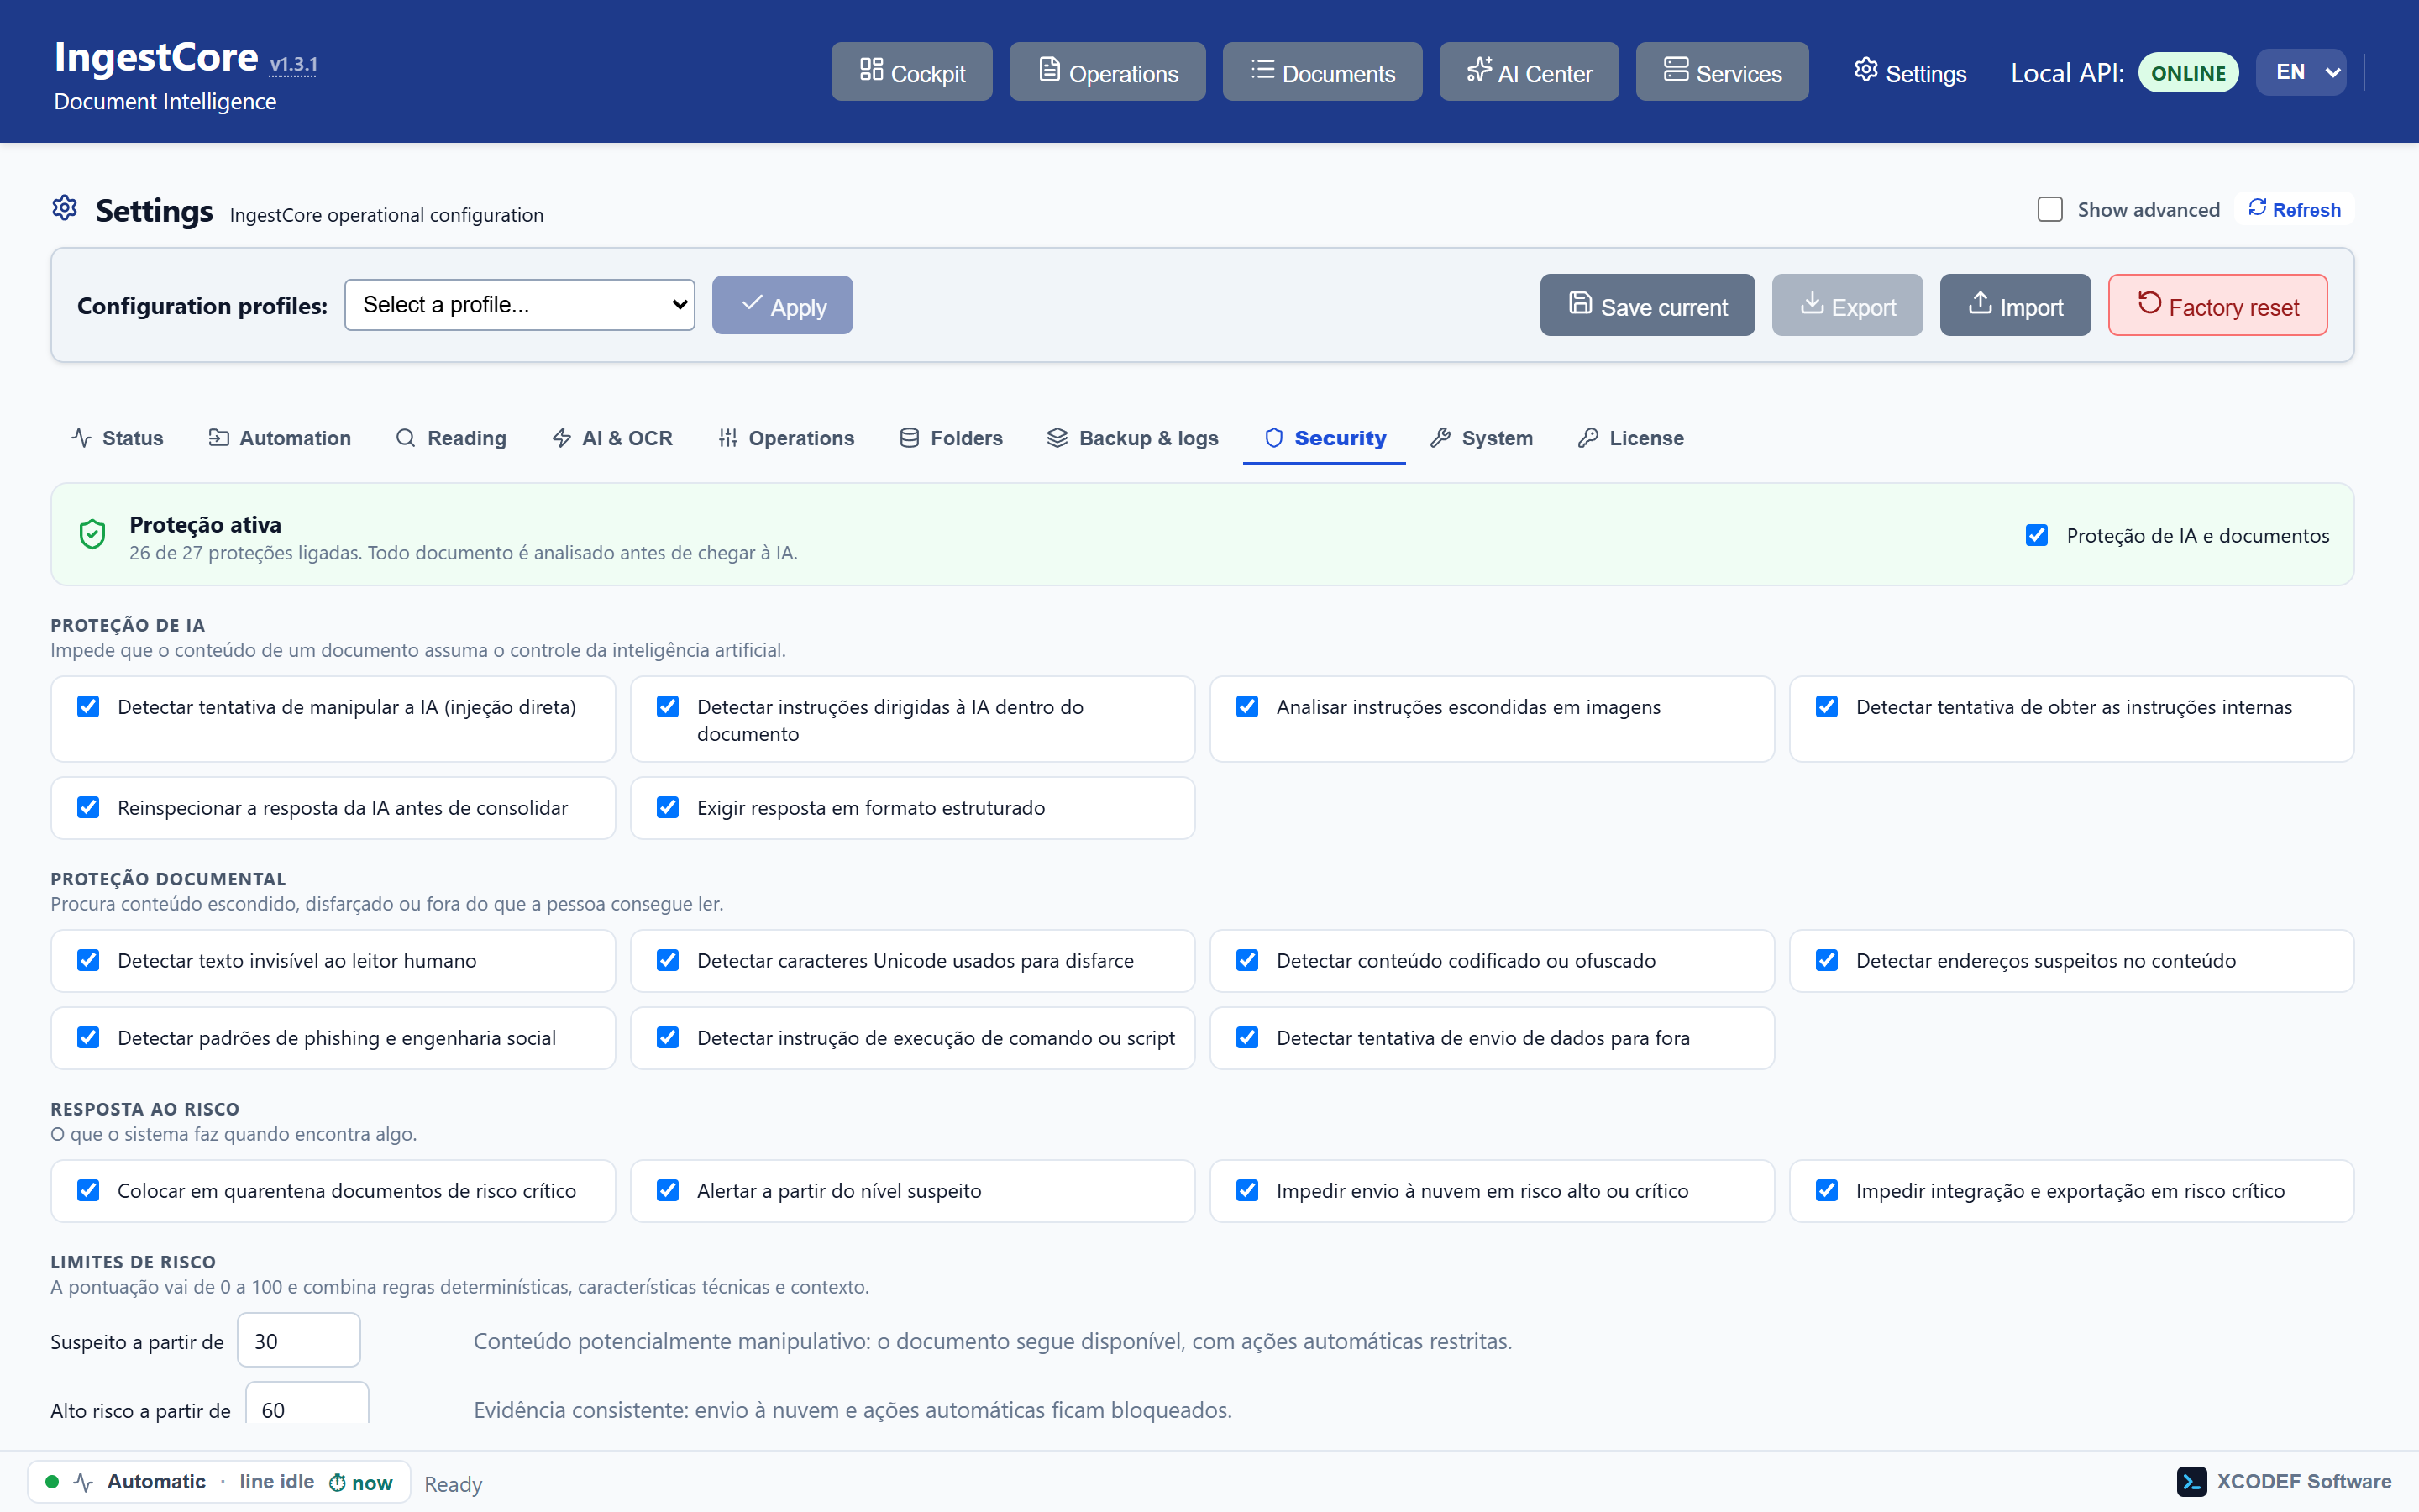Toggle Alertar a partir do nível suspeito
This screenshot has width=2419, height=1512.
tap(668, 1190)
